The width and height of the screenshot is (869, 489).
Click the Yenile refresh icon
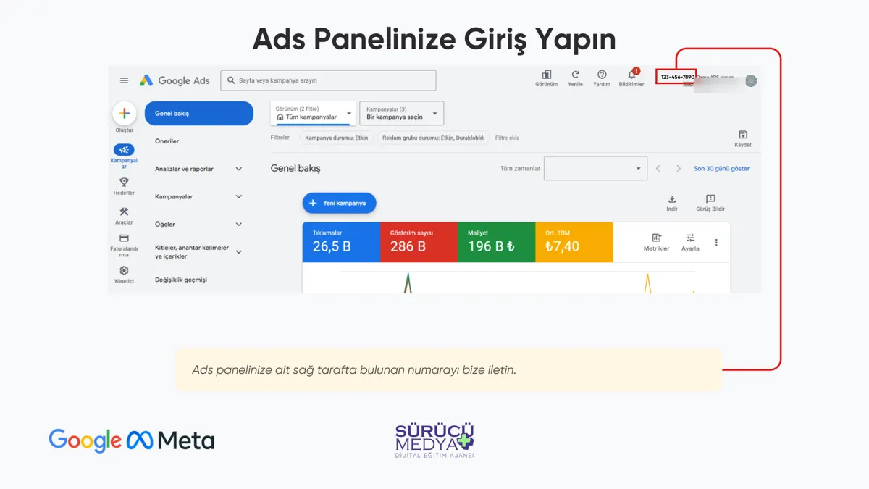coord(575,75)
